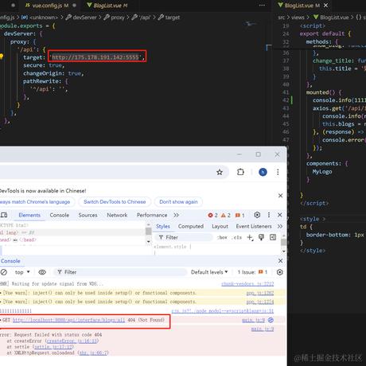Open console settings gear icon
366x366 pixels.
click(279, 272)
